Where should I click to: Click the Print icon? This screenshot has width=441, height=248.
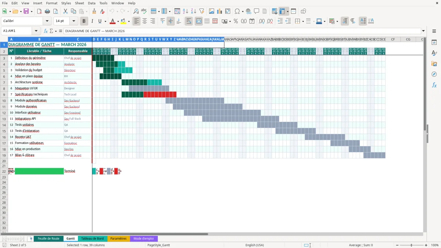pos(47,11)
